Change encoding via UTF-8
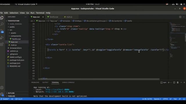Image resolution: width=186 pixels, height=104 pixels. pos(165,99)
